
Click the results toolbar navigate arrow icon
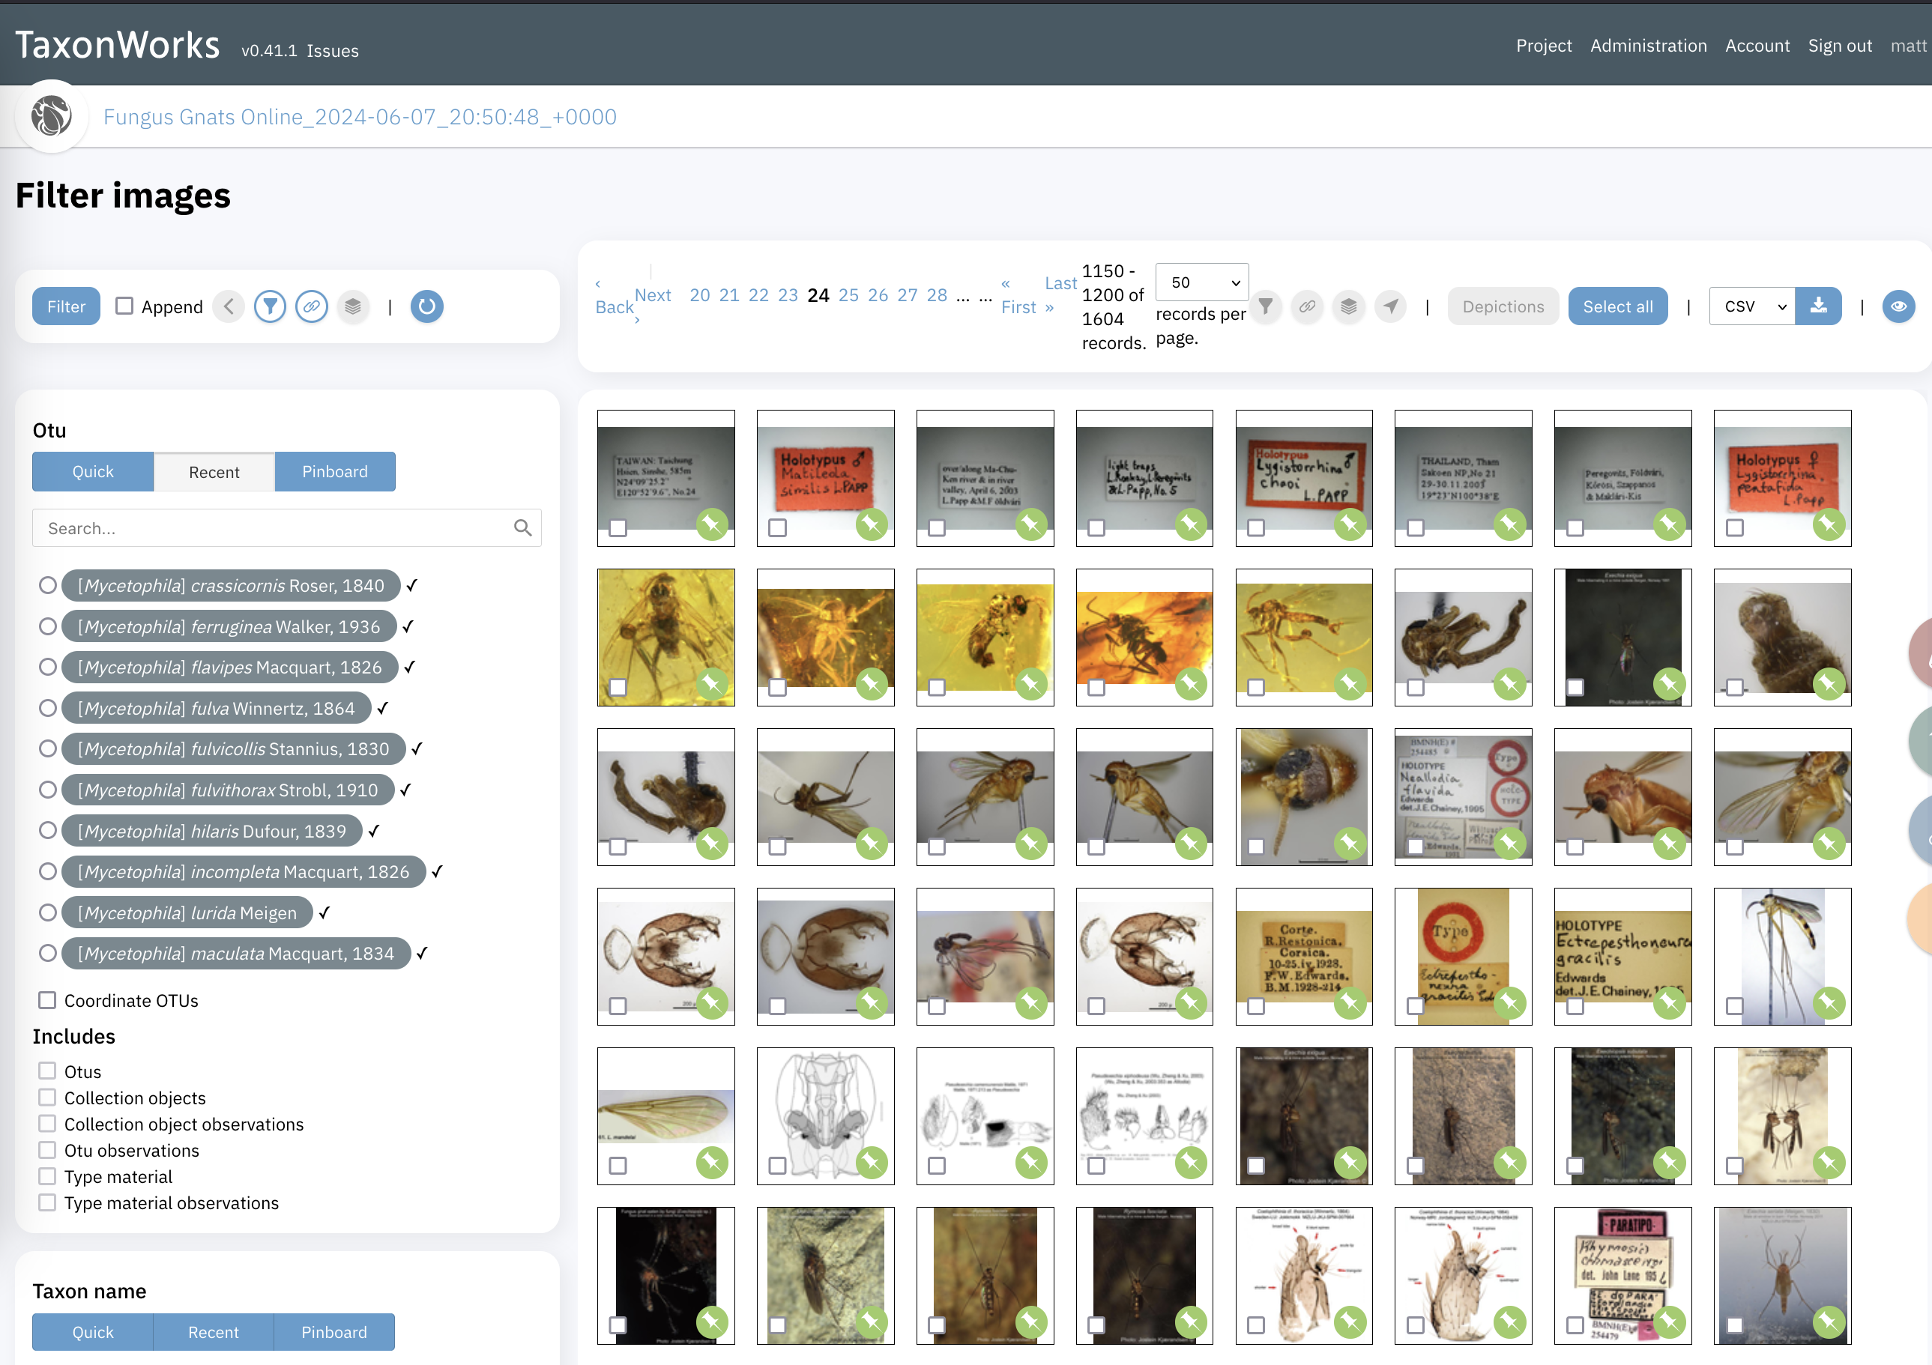[1390, 306]
